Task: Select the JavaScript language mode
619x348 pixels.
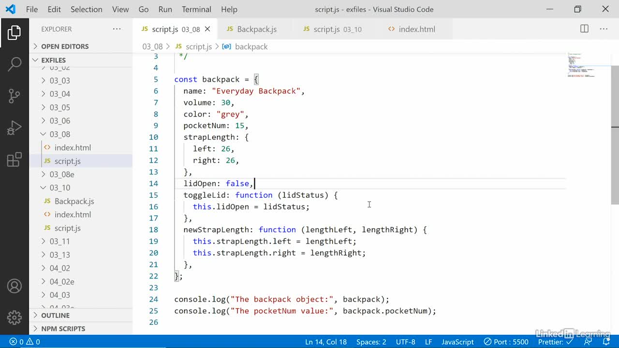Action: click(457, 342)
